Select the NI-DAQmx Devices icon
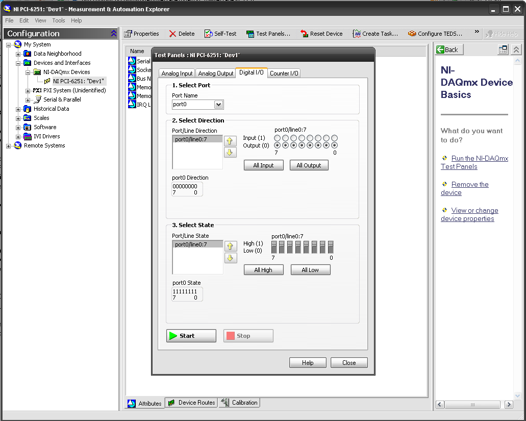The height and width of the screenshot is (421, 526). pyautogui.click(x=37, y=72)
